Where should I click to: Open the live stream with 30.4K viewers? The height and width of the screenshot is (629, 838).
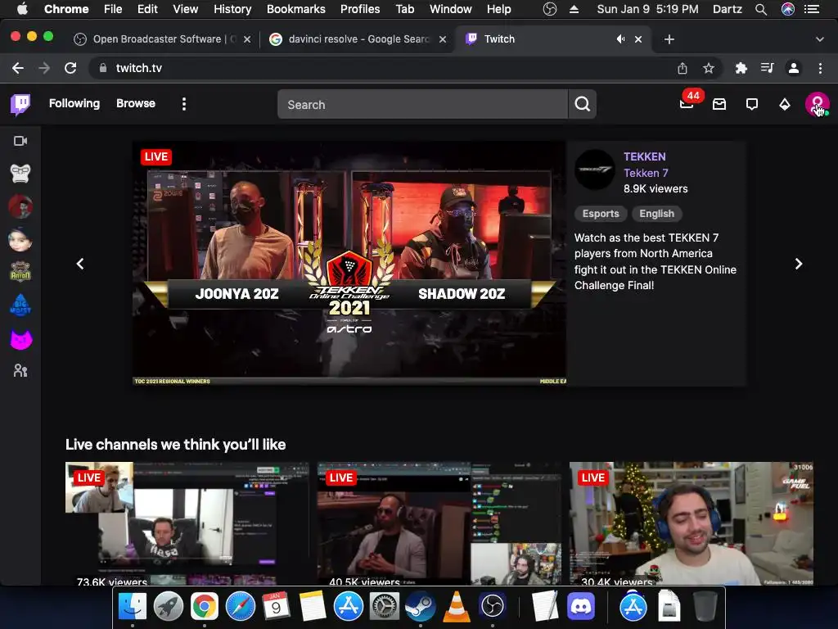(691, 523)
